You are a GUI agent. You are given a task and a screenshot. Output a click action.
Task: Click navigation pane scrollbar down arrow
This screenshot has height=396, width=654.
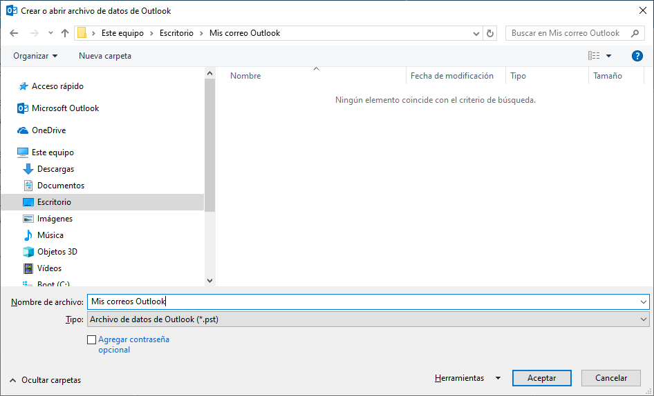[x=209, y=281]
